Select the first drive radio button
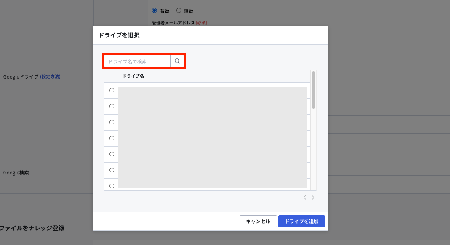Screen dimensions: 450x245 click(112, 90)
